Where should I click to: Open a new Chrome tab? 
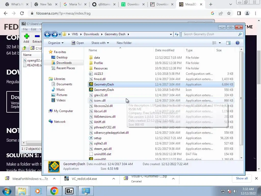click(x=211, y=5)
